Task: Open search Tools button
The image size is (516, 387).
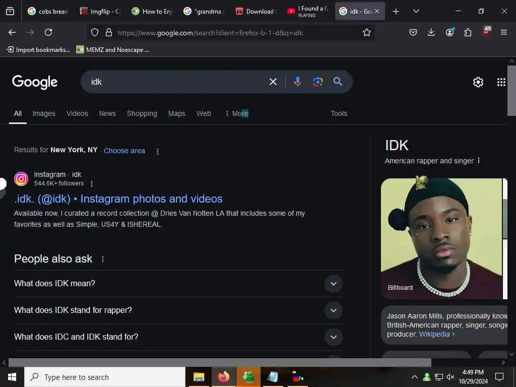Action: (x=339, y=113)
